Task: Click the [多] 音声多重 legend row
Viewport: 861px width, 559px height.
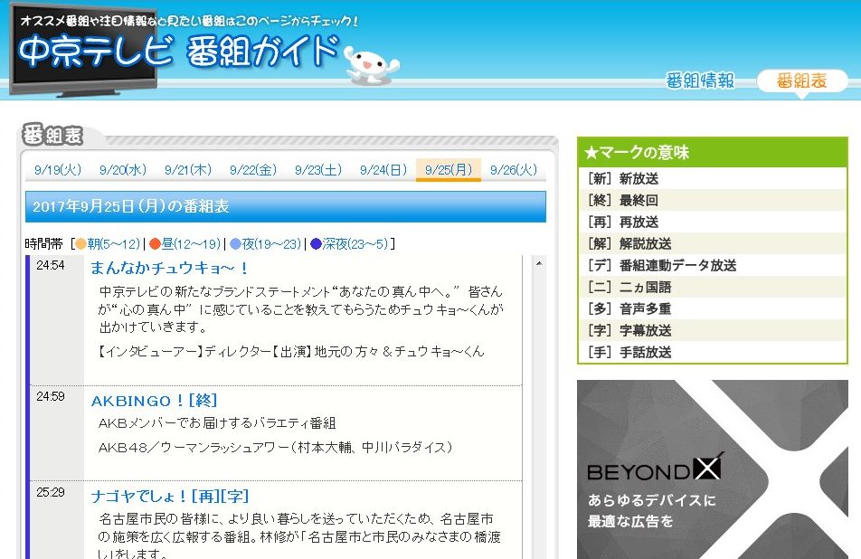Action: coord(712,308)
